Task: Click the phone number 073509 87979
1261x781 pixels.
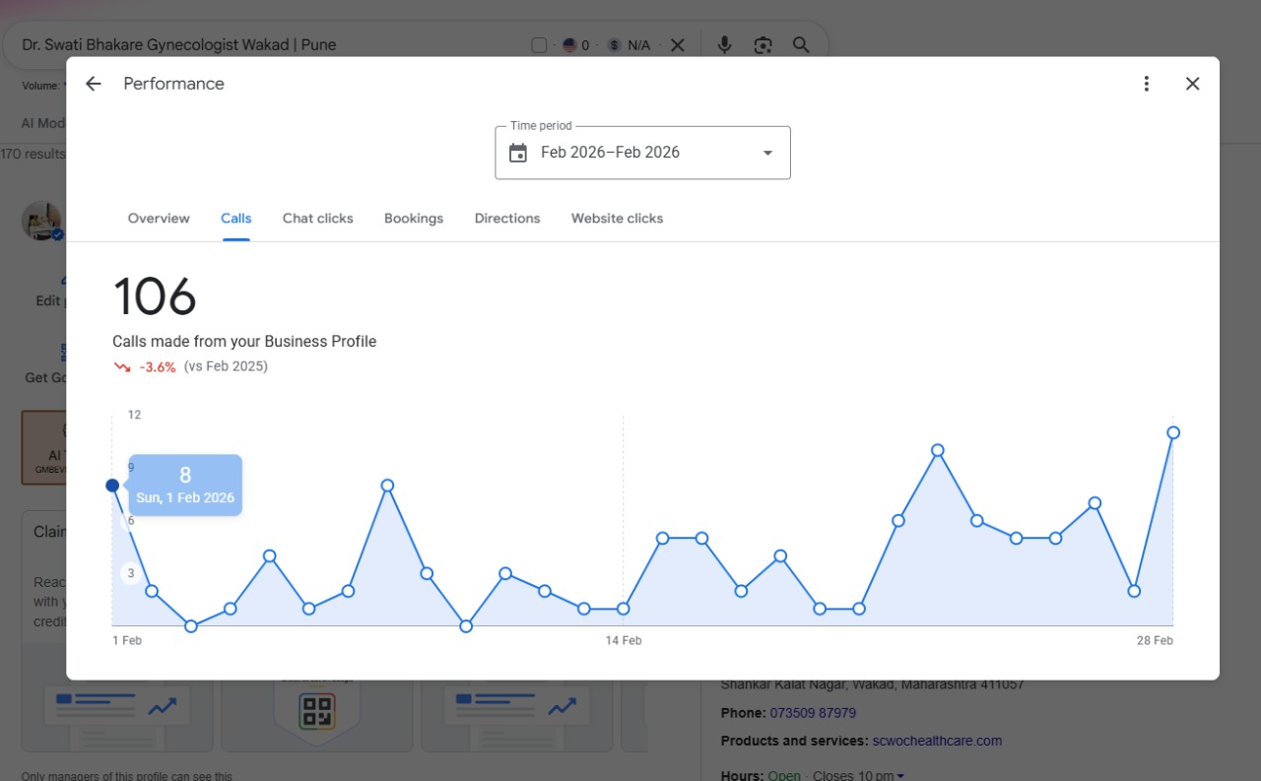Action: 813,713
